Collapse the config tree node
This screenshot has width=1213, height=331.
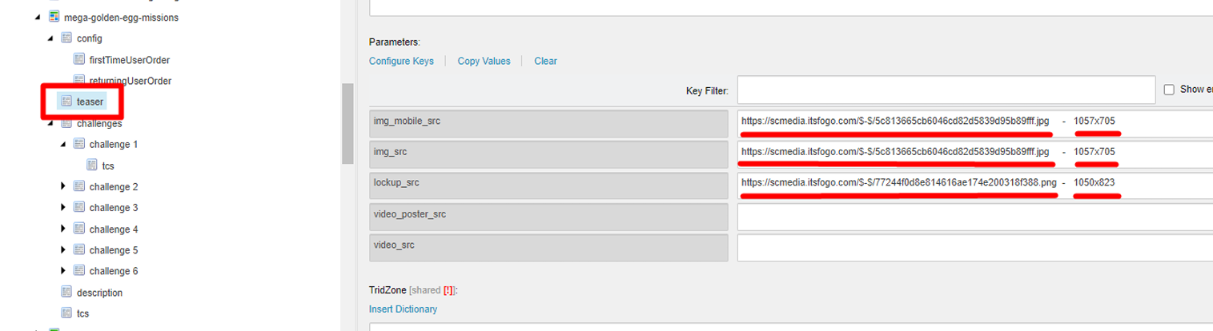tap(50, 38)
